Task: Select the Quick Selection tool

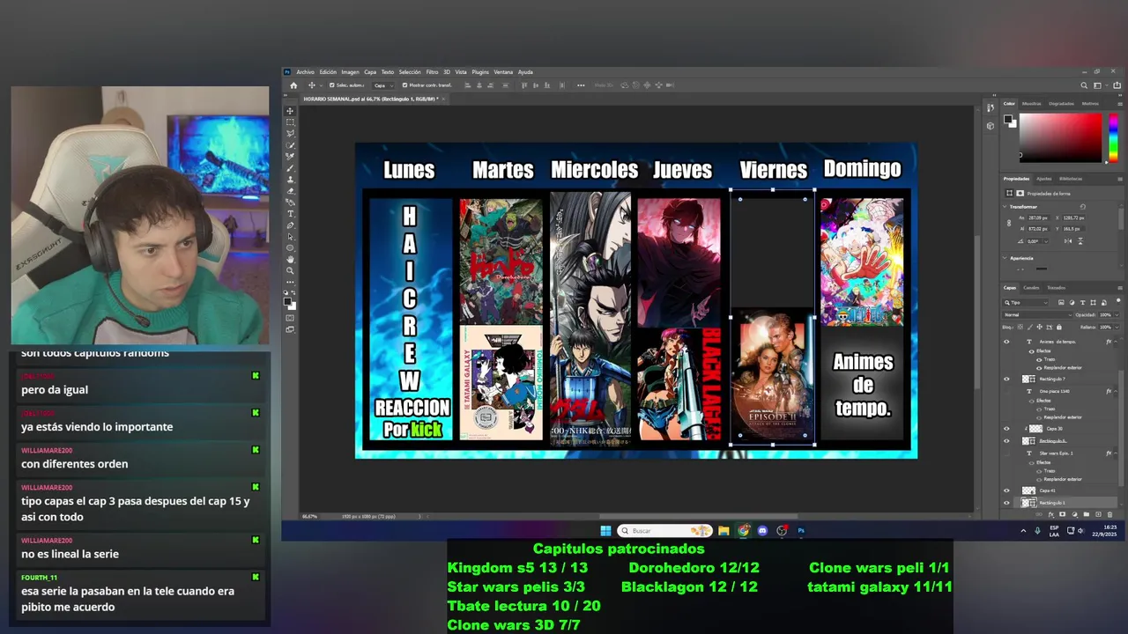Action: point(290,144)
